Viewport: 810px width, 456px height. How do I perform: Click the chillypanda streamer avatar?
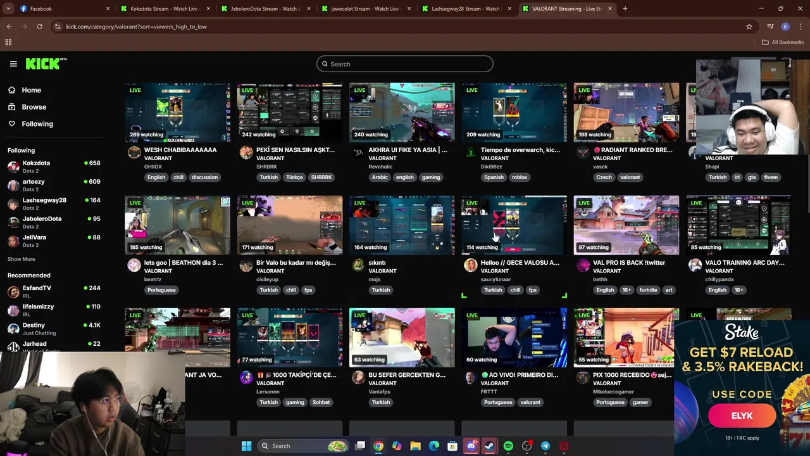coord(695,265)
